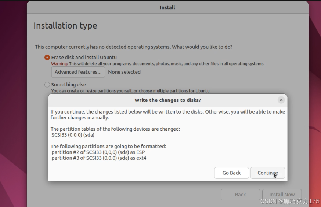
Task: Click 'partition #2 ... as ESP' line
Action: 98,152
